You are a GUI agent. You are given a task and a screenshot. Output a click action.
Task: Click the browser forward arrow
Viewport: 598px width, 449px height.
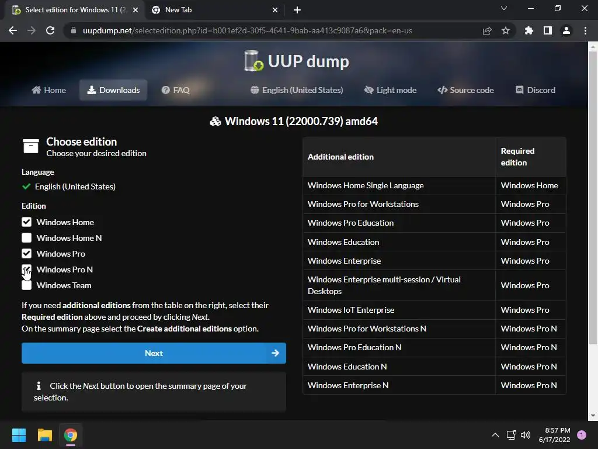click(x=32, y=30)
